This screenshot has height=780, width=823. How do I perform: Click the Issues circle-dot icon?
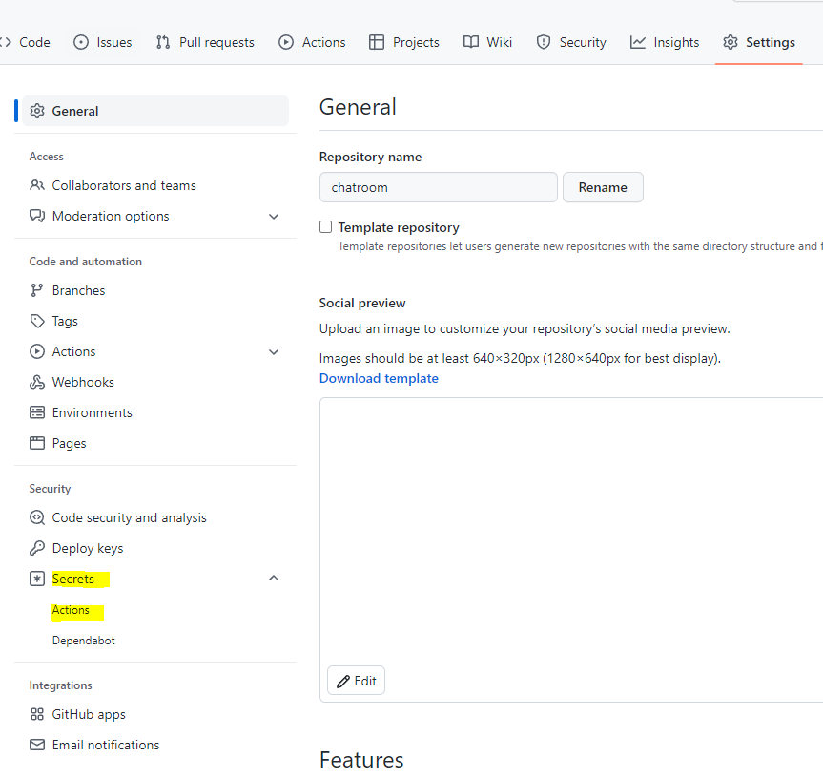point(81,42)
